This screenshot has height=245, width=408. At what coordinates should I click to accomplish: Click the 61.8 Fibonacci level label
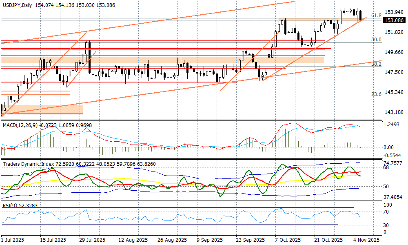coord(377,15)
